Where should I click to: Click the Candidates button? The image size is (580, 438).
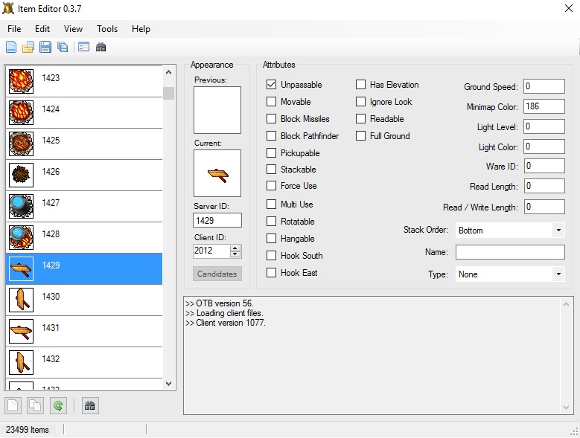(217, 274)
